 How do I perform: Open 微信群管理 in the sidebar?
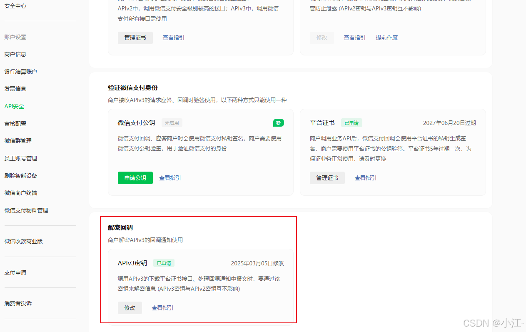(18, 141)
